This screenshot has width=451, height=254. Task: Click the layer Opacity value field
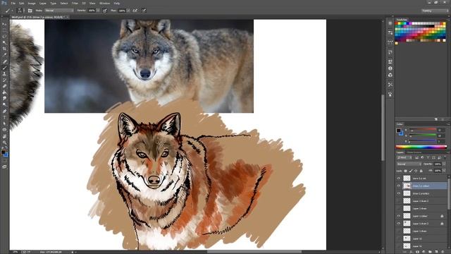(x=438, y=164)
